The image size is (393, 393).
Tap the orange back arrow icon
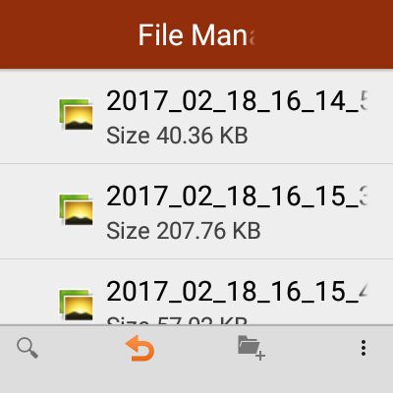click(x=140, y=349)
